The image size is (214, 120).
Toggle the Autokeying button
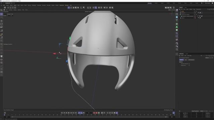tap(96, 113)
